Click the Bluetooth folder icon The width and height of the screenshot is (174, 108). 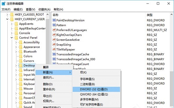click(21, 52)
